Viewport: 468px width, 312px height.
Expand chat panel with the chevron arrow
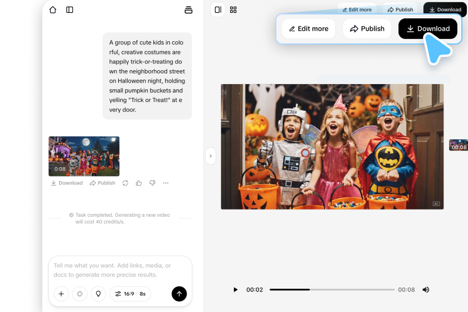[x=211, y=156]
